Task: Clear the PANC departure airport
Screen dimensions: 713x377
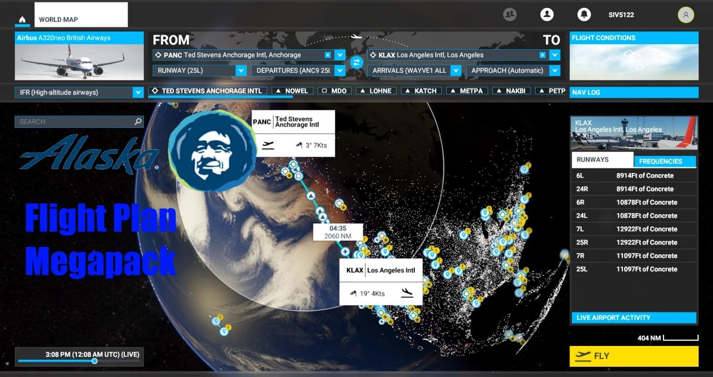Action: click(328, 55)
